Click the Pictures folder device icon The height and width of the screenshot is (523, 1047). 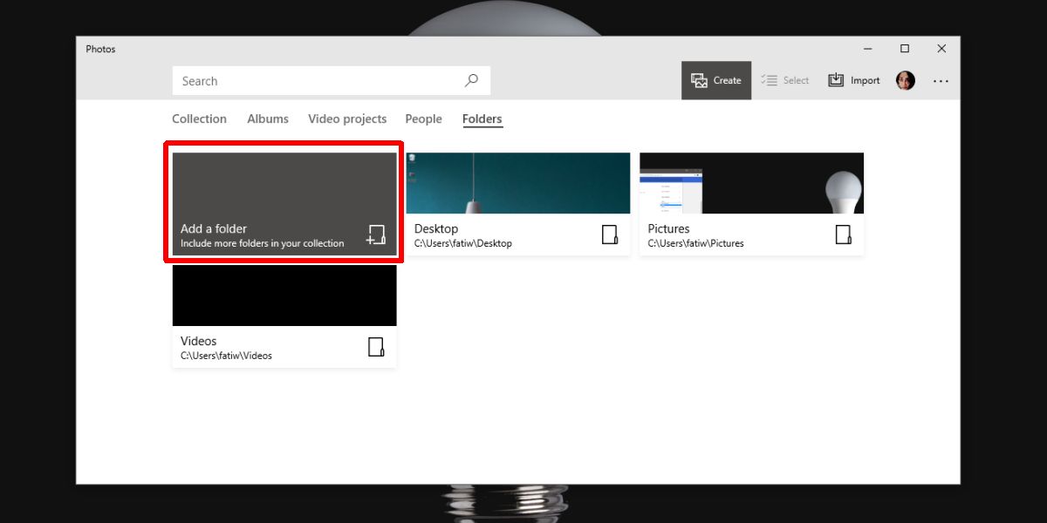tap(844, 234)
